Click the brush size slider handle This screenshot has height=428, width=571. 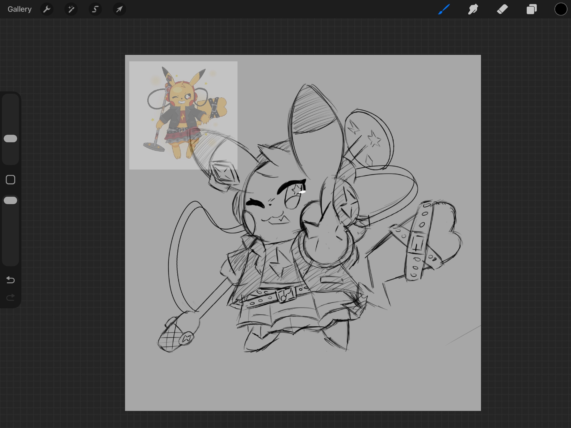pyautogui.click(x=11, y=138)
